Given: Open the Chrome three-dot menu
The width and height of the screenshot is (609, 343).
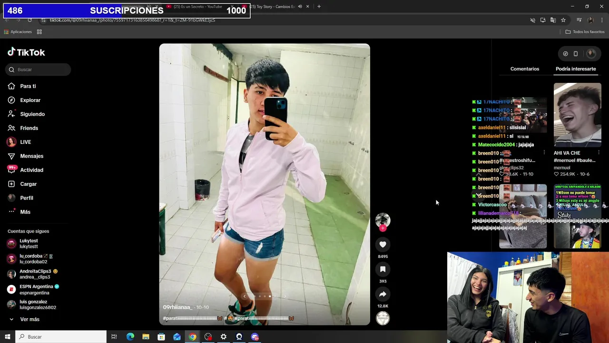Looking at the screenshot, I should (x=602, y=20).
